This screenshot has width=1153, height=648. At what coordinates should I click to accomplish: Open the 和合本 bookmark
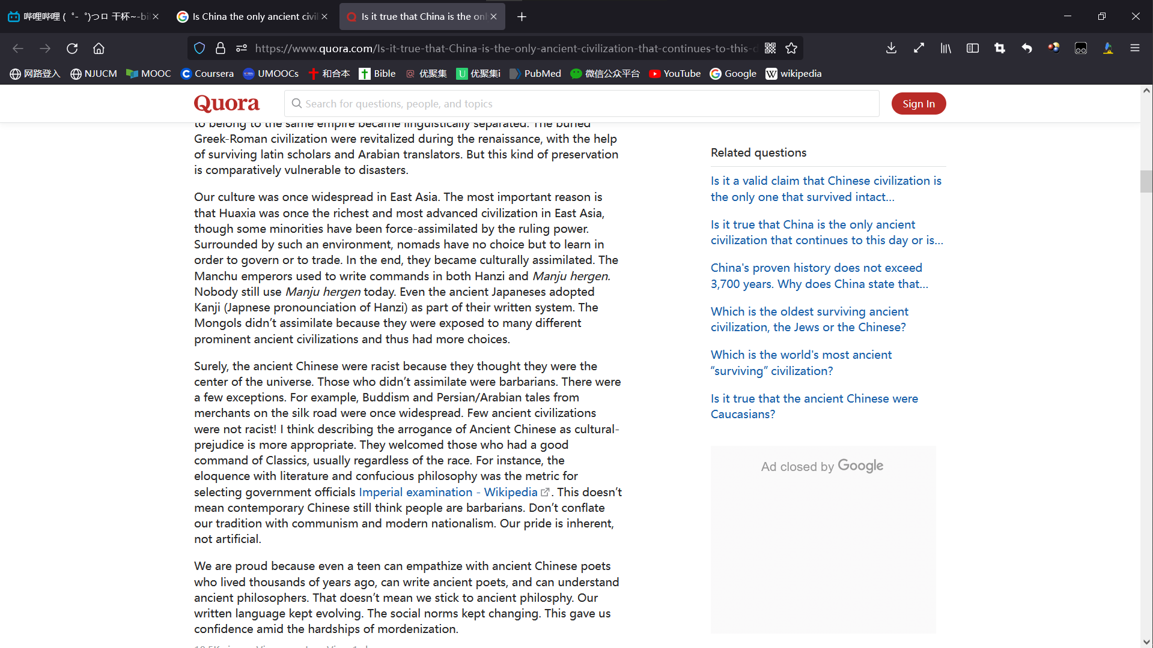pyautogui.click(x=329, y=74)
